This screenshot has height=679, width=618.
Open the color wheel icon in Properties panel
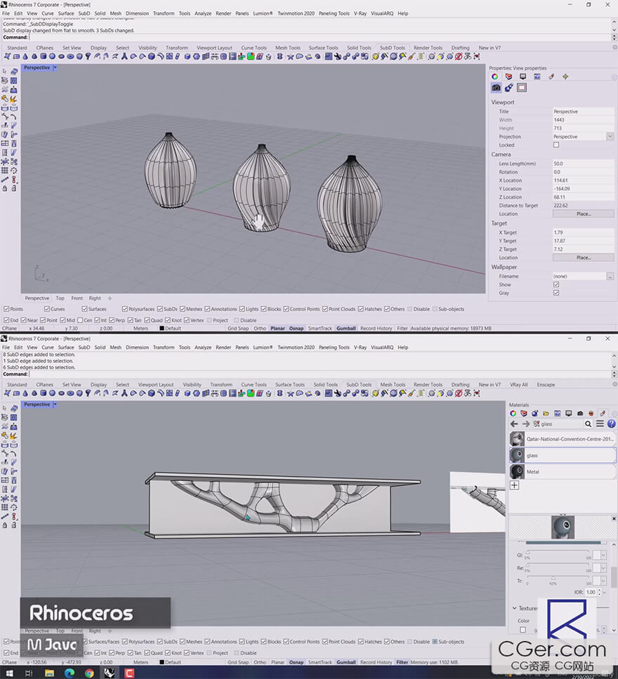[494, 77]
